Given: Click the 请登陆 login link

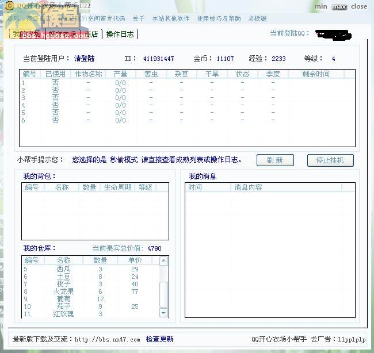Looking at the screenshot, I should (84, 59).
